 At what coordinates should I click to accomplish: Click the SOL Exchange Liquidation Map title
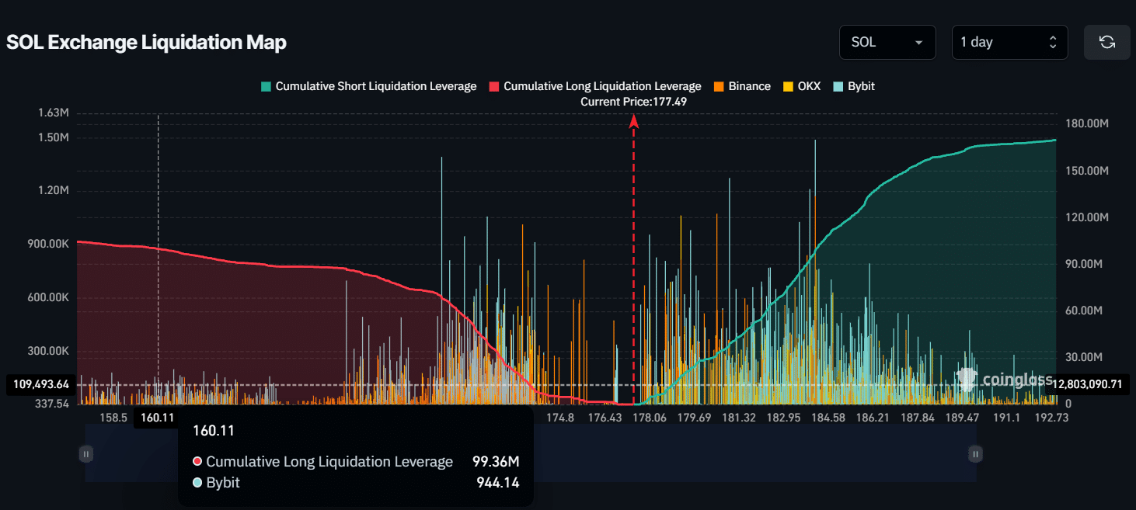[146, 42]
